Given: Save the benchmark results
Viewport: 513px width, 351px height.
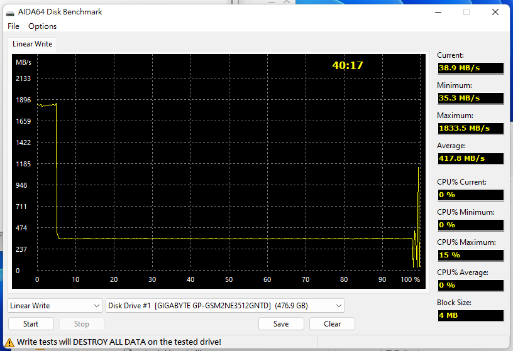Looking at the screenshot, I should pyautogui.click(x=281, y=324).
